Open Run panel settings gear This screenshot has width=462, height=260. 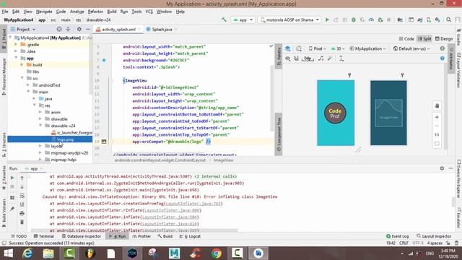(442, 168)
